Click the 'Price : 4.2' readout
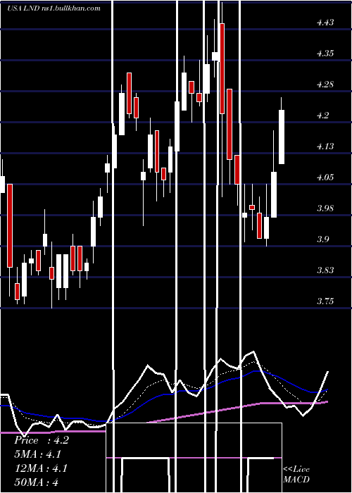This screenshot has width=352, height=493. [42, 440]
